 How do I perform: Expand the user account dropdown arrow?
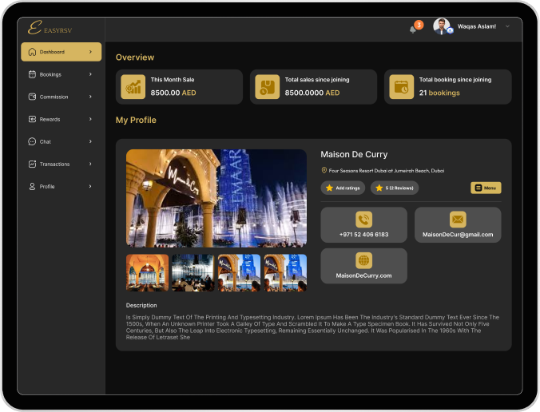pyautogui.click(x=507, y=26)
